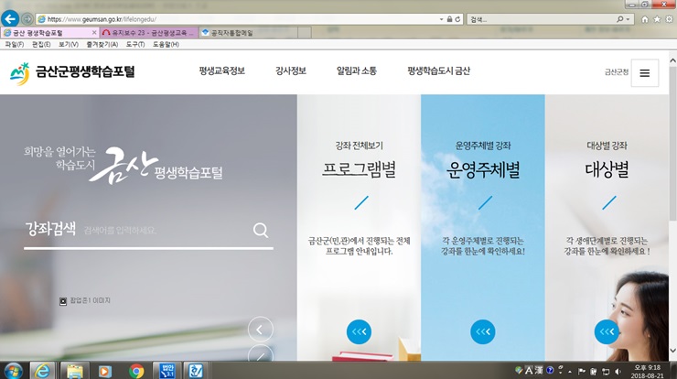Viewport: 677px width, 379px height.
Task: Click the browser back arrow button
Action: click(x=11, y=18)
